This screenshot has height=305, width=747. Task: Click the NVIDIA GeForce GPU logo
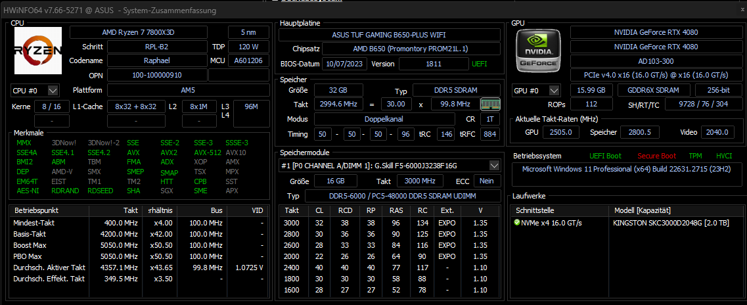(x=538, y=51)
